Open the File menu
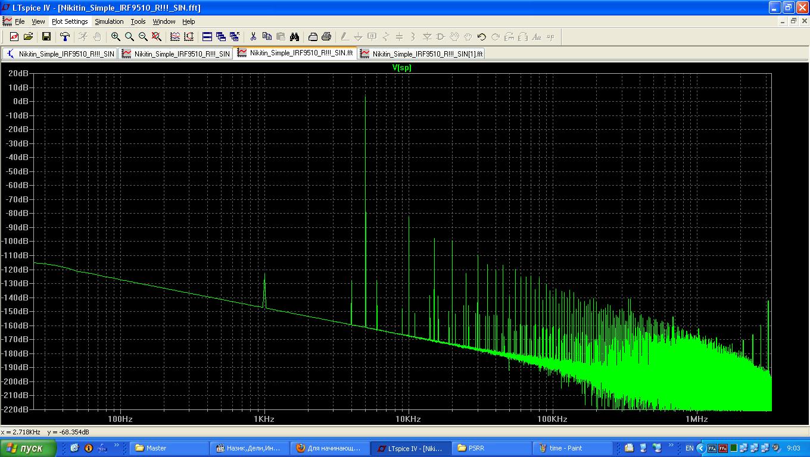Image resolution: width=810 pixels, height=457 pixels. pos(20,21)
